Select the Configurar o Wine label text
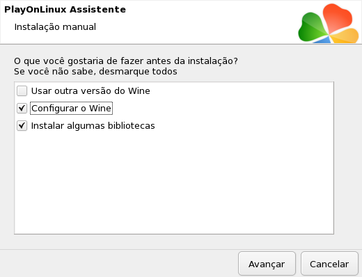Image resolution: width=362 pixels, height=277 pixels. click(x=71, y=108)
